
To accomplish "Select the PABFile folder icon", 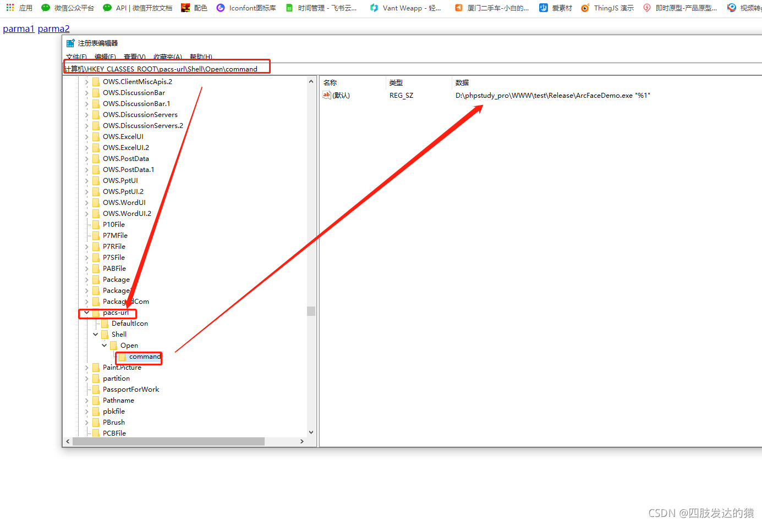I will point(96,269).
